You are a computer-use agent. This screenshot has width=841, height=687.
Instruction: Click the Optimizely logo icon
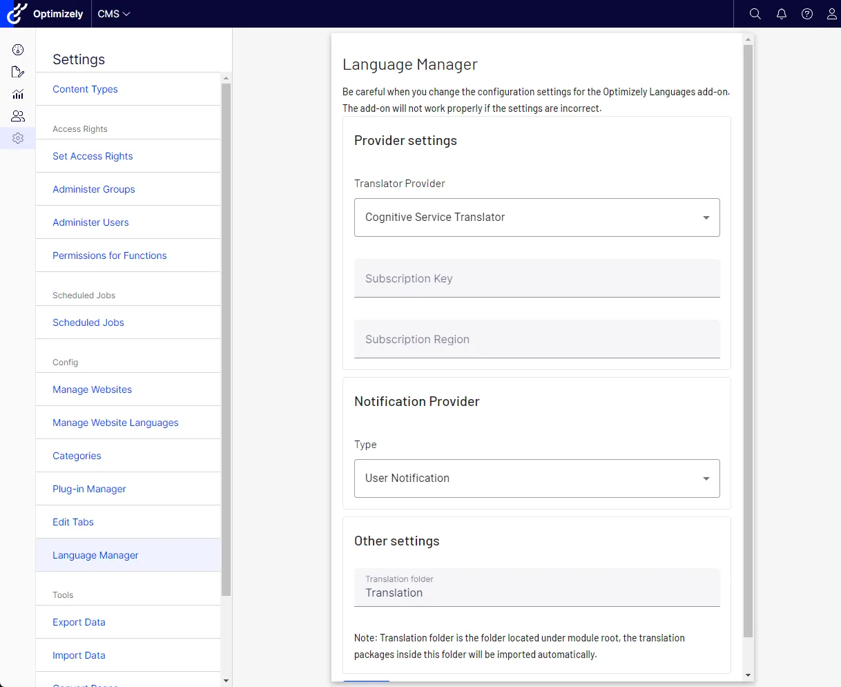[17, 13]
